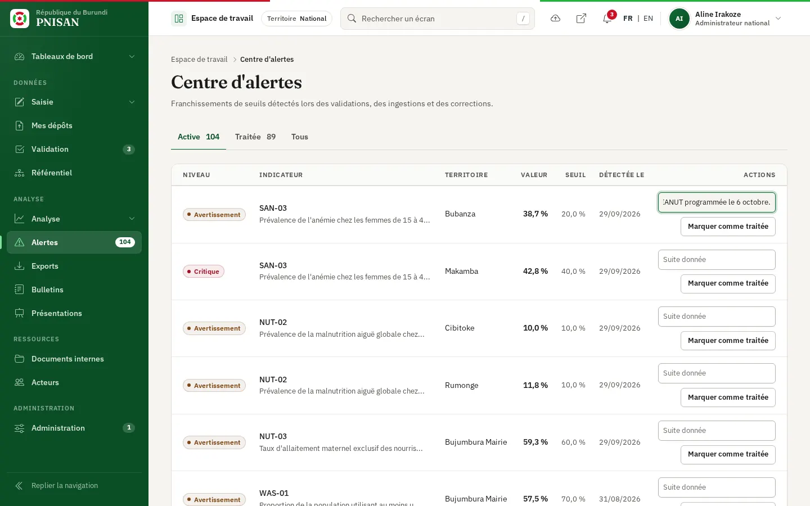
Task: Click the Espace de travail layout icon
Action: pyautogui.click(x=179, y=19)
